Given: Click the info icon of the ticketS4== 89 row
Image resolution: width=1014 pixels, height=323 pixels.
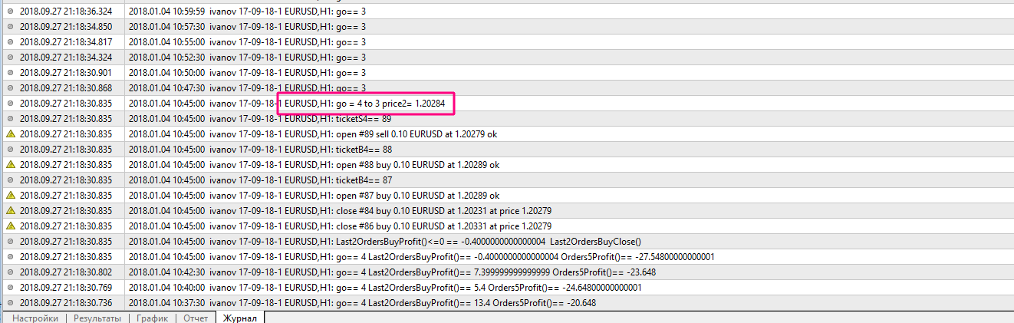Looking at the screenshot, I should point(10,119).
